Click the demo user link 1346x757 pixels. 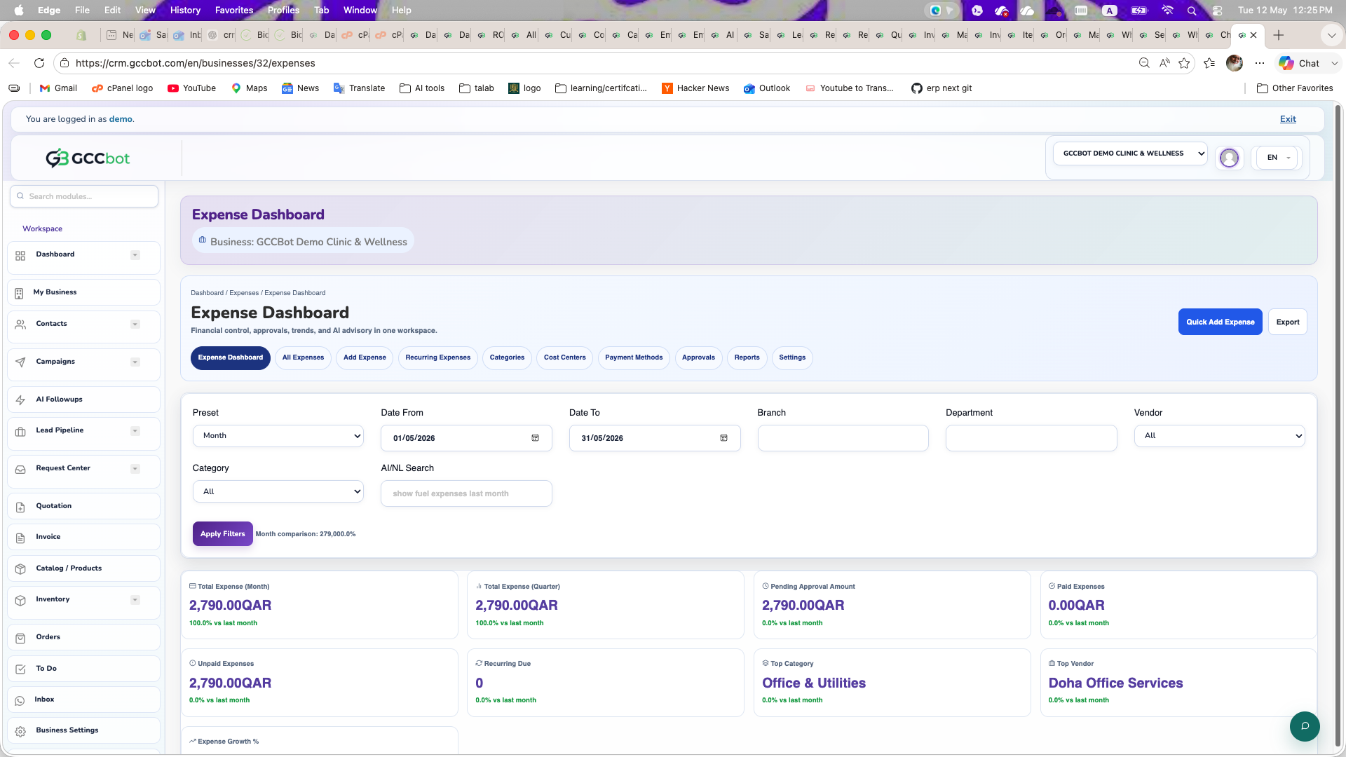[x=121, y=119]
